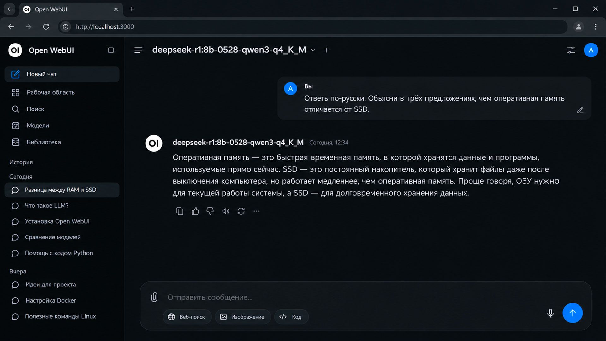Image resolution: width=606 pixels, height=341 pixels.
Task: Open chat 'Настройка Docker'
Action: point(62,301)
